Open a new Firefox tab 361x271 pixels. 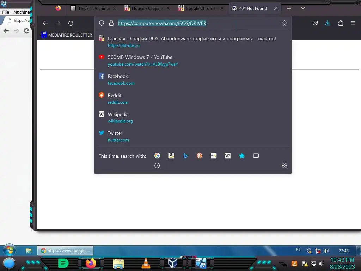coord(289,8)
